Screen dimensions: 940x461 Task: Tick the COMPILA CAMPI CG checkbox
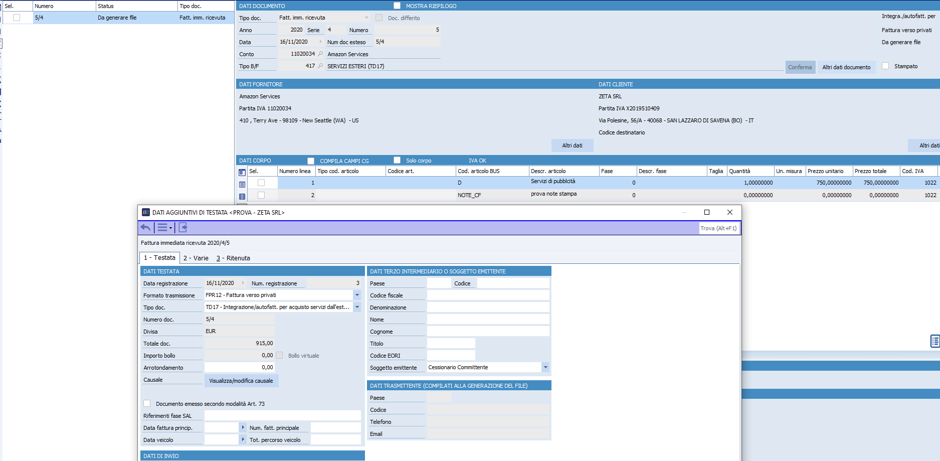pos(311,161)
